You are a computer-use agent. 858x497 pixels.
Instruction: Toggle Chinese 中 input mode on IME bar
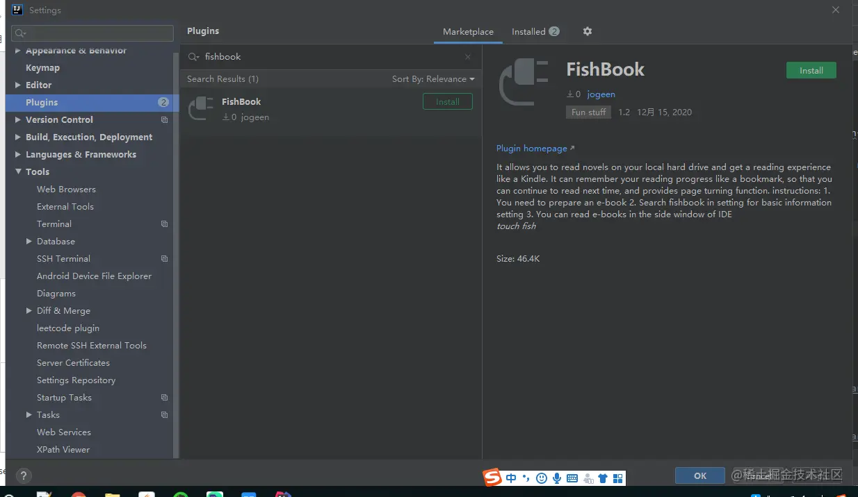(512, 478)
